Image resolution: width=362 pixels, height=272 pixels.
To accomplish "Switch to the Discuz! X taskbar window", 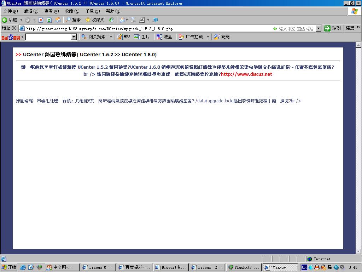I will [x=207, y=268].
